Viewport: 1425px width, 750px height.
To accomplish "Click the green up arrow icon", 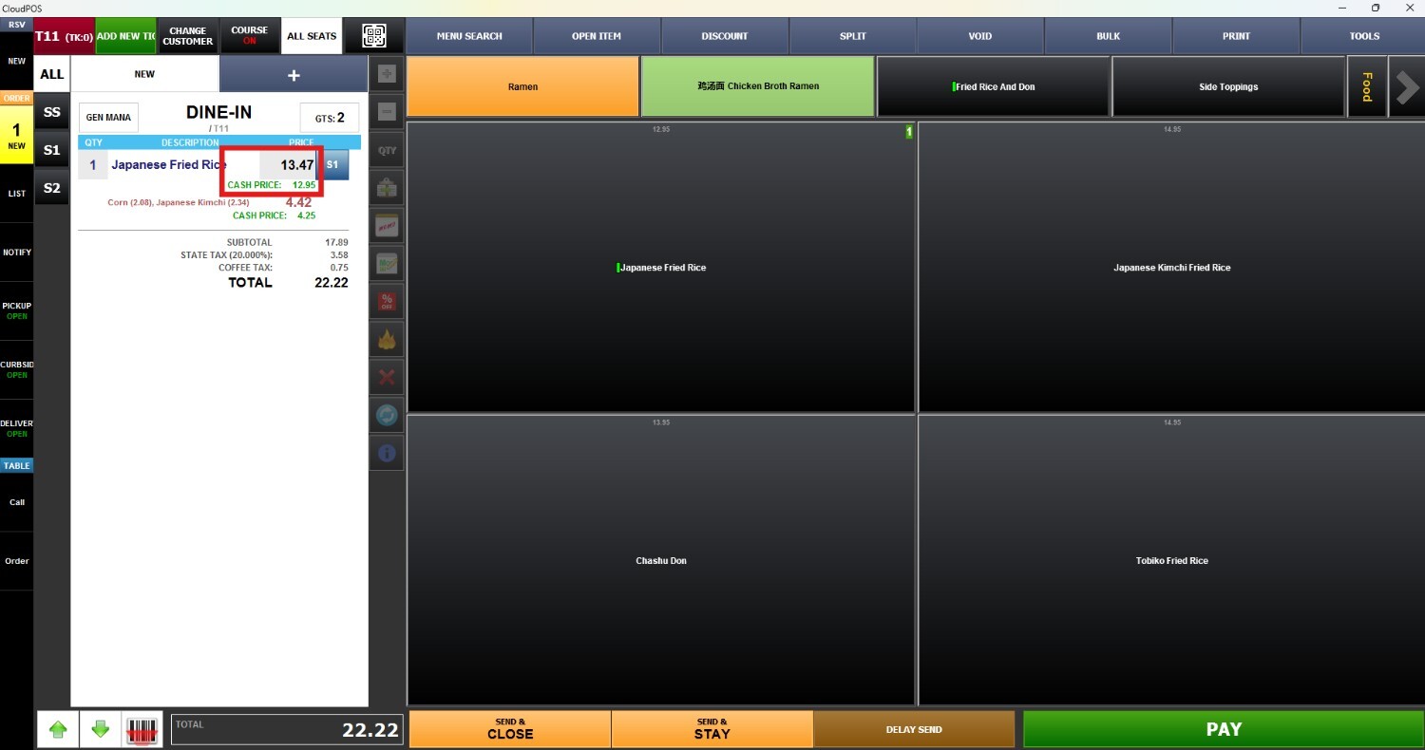I will [x=58, y=729].
